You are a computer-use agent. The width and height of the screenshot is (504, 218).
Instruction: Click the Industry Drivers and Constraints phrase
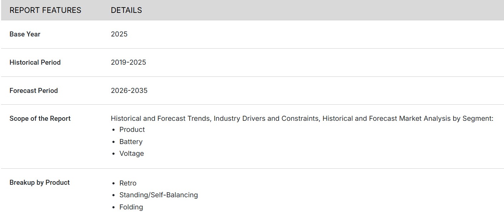(x=266, y=119)
